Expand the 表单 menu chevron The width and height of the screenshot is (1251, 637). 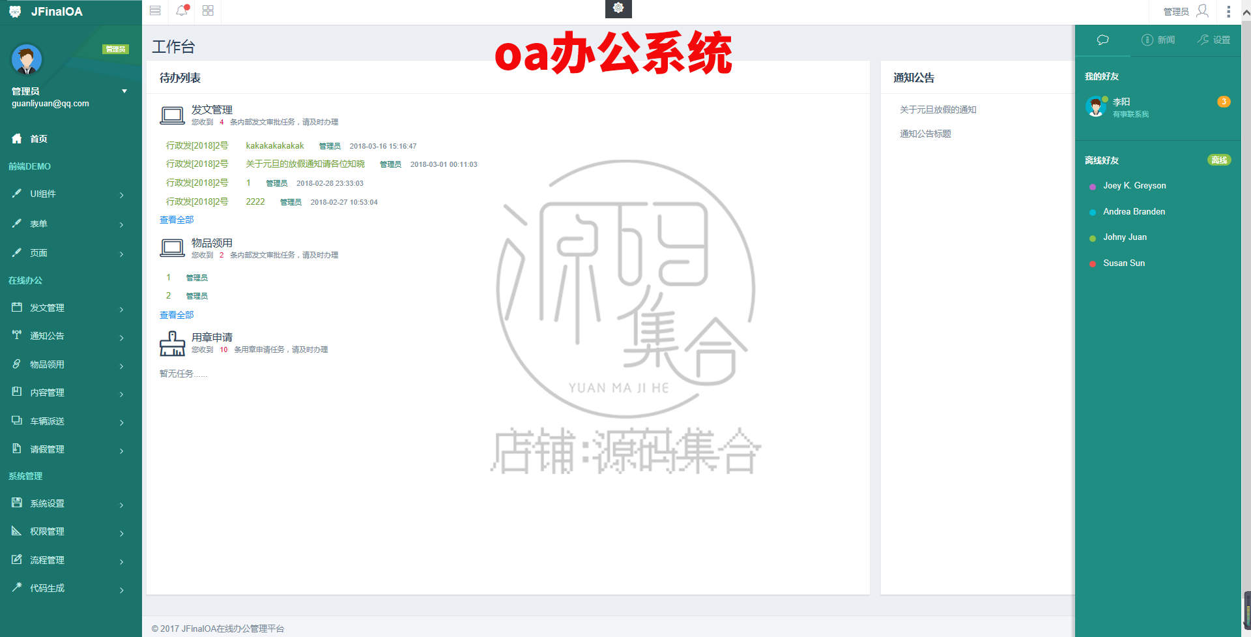pyautogui.click(x=122, y=224)
